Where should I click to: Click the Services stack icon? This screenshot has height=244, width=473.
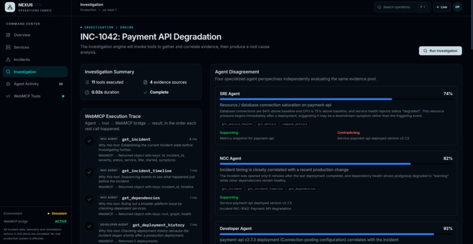click(8, 48)
